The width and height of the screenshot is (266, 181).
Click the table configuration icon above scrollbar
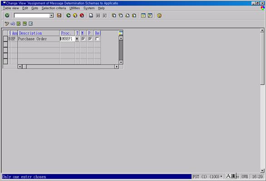[121, 33]
